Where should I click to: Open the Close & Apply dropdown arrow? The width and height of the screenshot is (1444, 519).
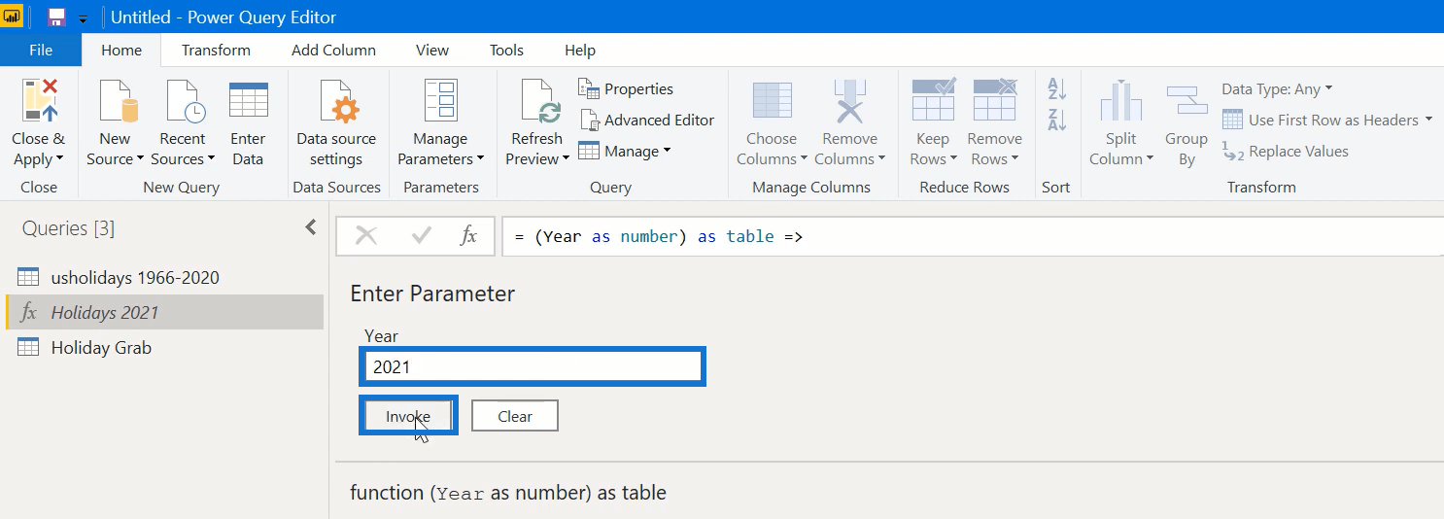pos(60,159)
